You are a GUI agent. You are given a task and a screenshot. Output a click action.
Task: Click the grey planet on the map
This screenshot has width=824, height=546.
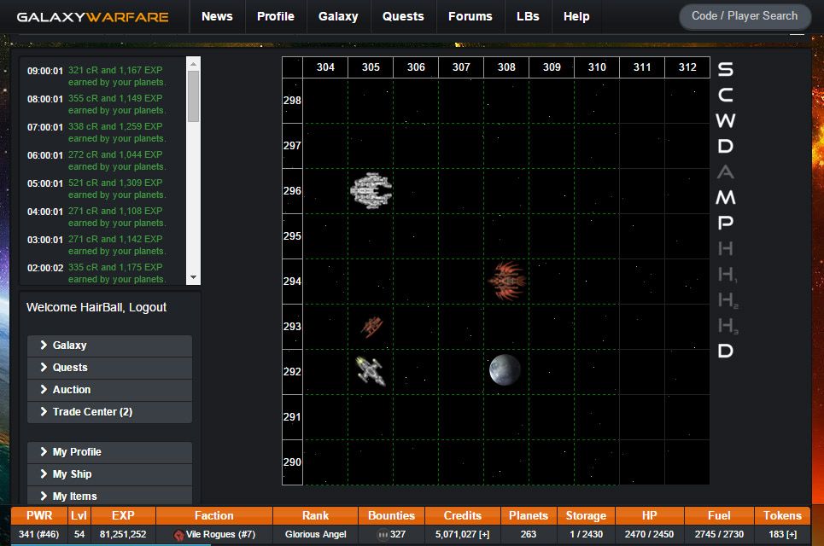(505, 370)
